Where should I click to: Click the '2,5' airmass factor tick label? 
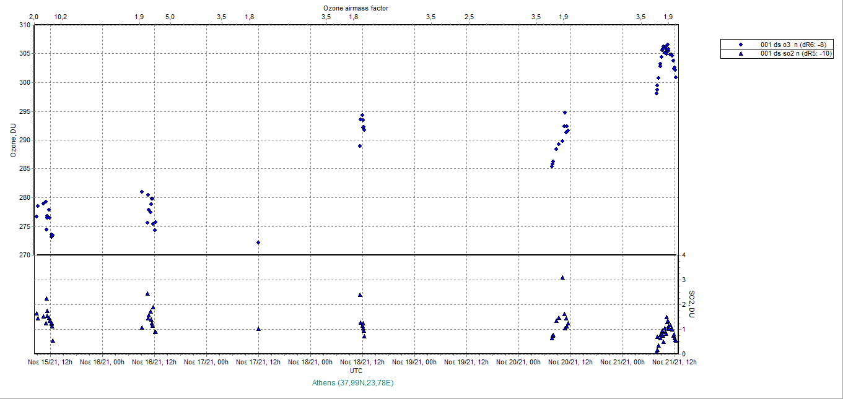click(x=469, y=17)
